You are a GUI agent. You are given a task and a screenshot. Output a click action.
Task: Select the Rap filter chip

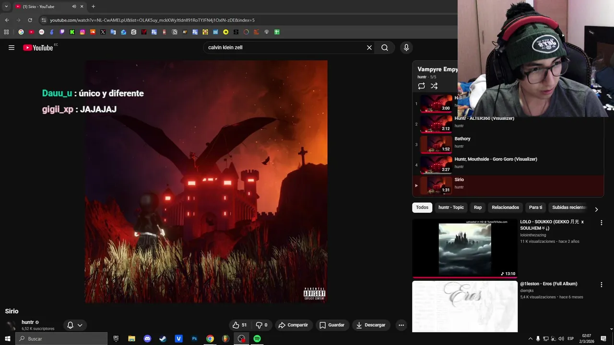point(478,207)
